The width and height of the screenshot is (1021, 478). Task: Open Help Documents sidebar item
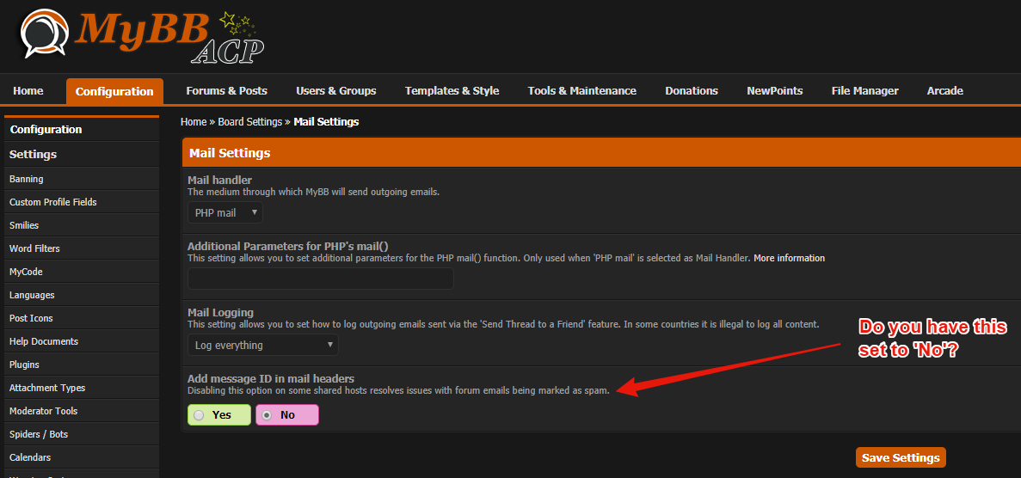82,341
